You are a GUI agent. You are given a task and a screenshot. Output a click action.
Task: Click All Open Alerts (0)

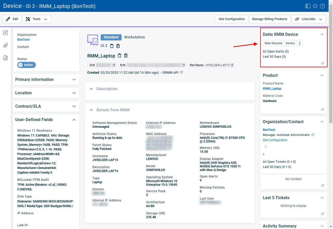[x=276, y=52]
